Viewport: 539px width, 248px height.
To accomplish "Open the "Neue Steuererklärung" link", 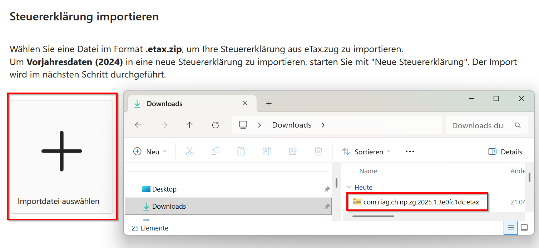I will click(x=420, y=62).
